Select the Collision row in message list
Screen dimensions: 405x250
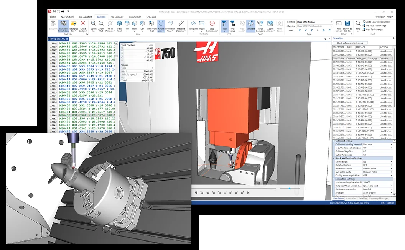pyautogui.click(x=363, y=58)
